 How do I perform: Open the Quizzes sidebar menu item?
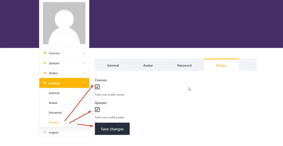[x=64, y=63]
